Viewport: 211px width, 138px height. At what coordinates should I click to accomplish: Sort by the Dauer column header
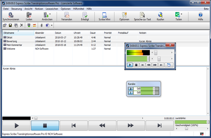[x=96, y=33]
